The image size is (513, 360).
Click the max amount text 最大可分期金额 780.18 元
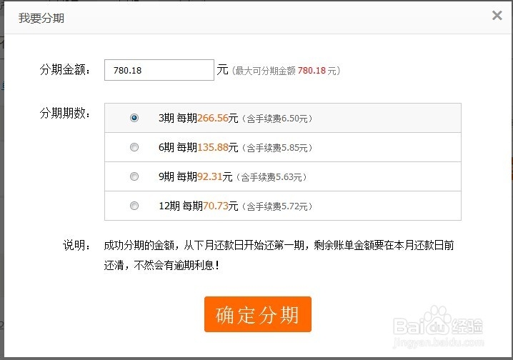pos(287,70)
